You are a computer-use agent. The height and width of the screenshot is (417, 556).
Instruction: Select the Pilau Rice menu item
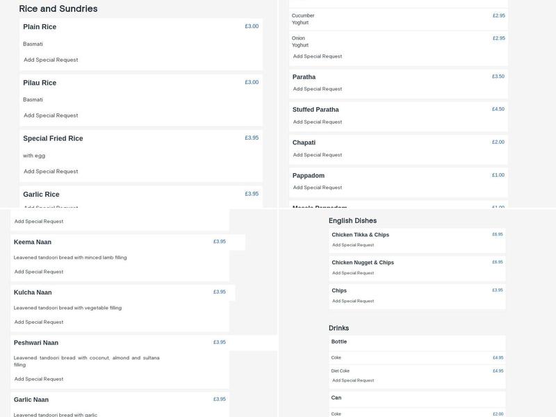pyautogui.click(x=40, y=83)
